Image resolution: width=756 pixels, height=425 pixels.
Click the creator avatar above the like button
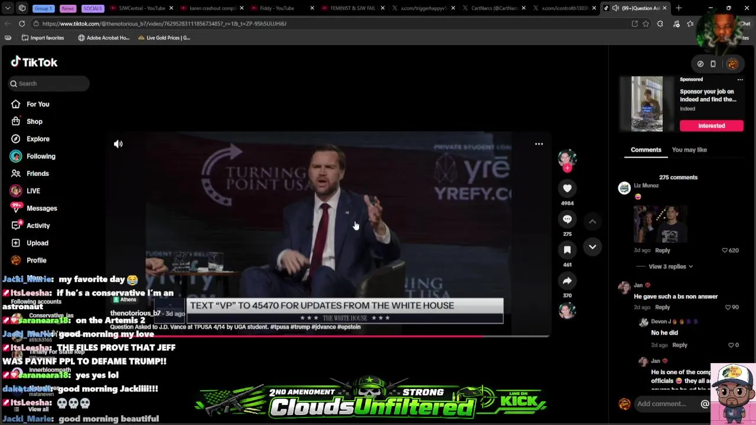click(x=567, y=158)
